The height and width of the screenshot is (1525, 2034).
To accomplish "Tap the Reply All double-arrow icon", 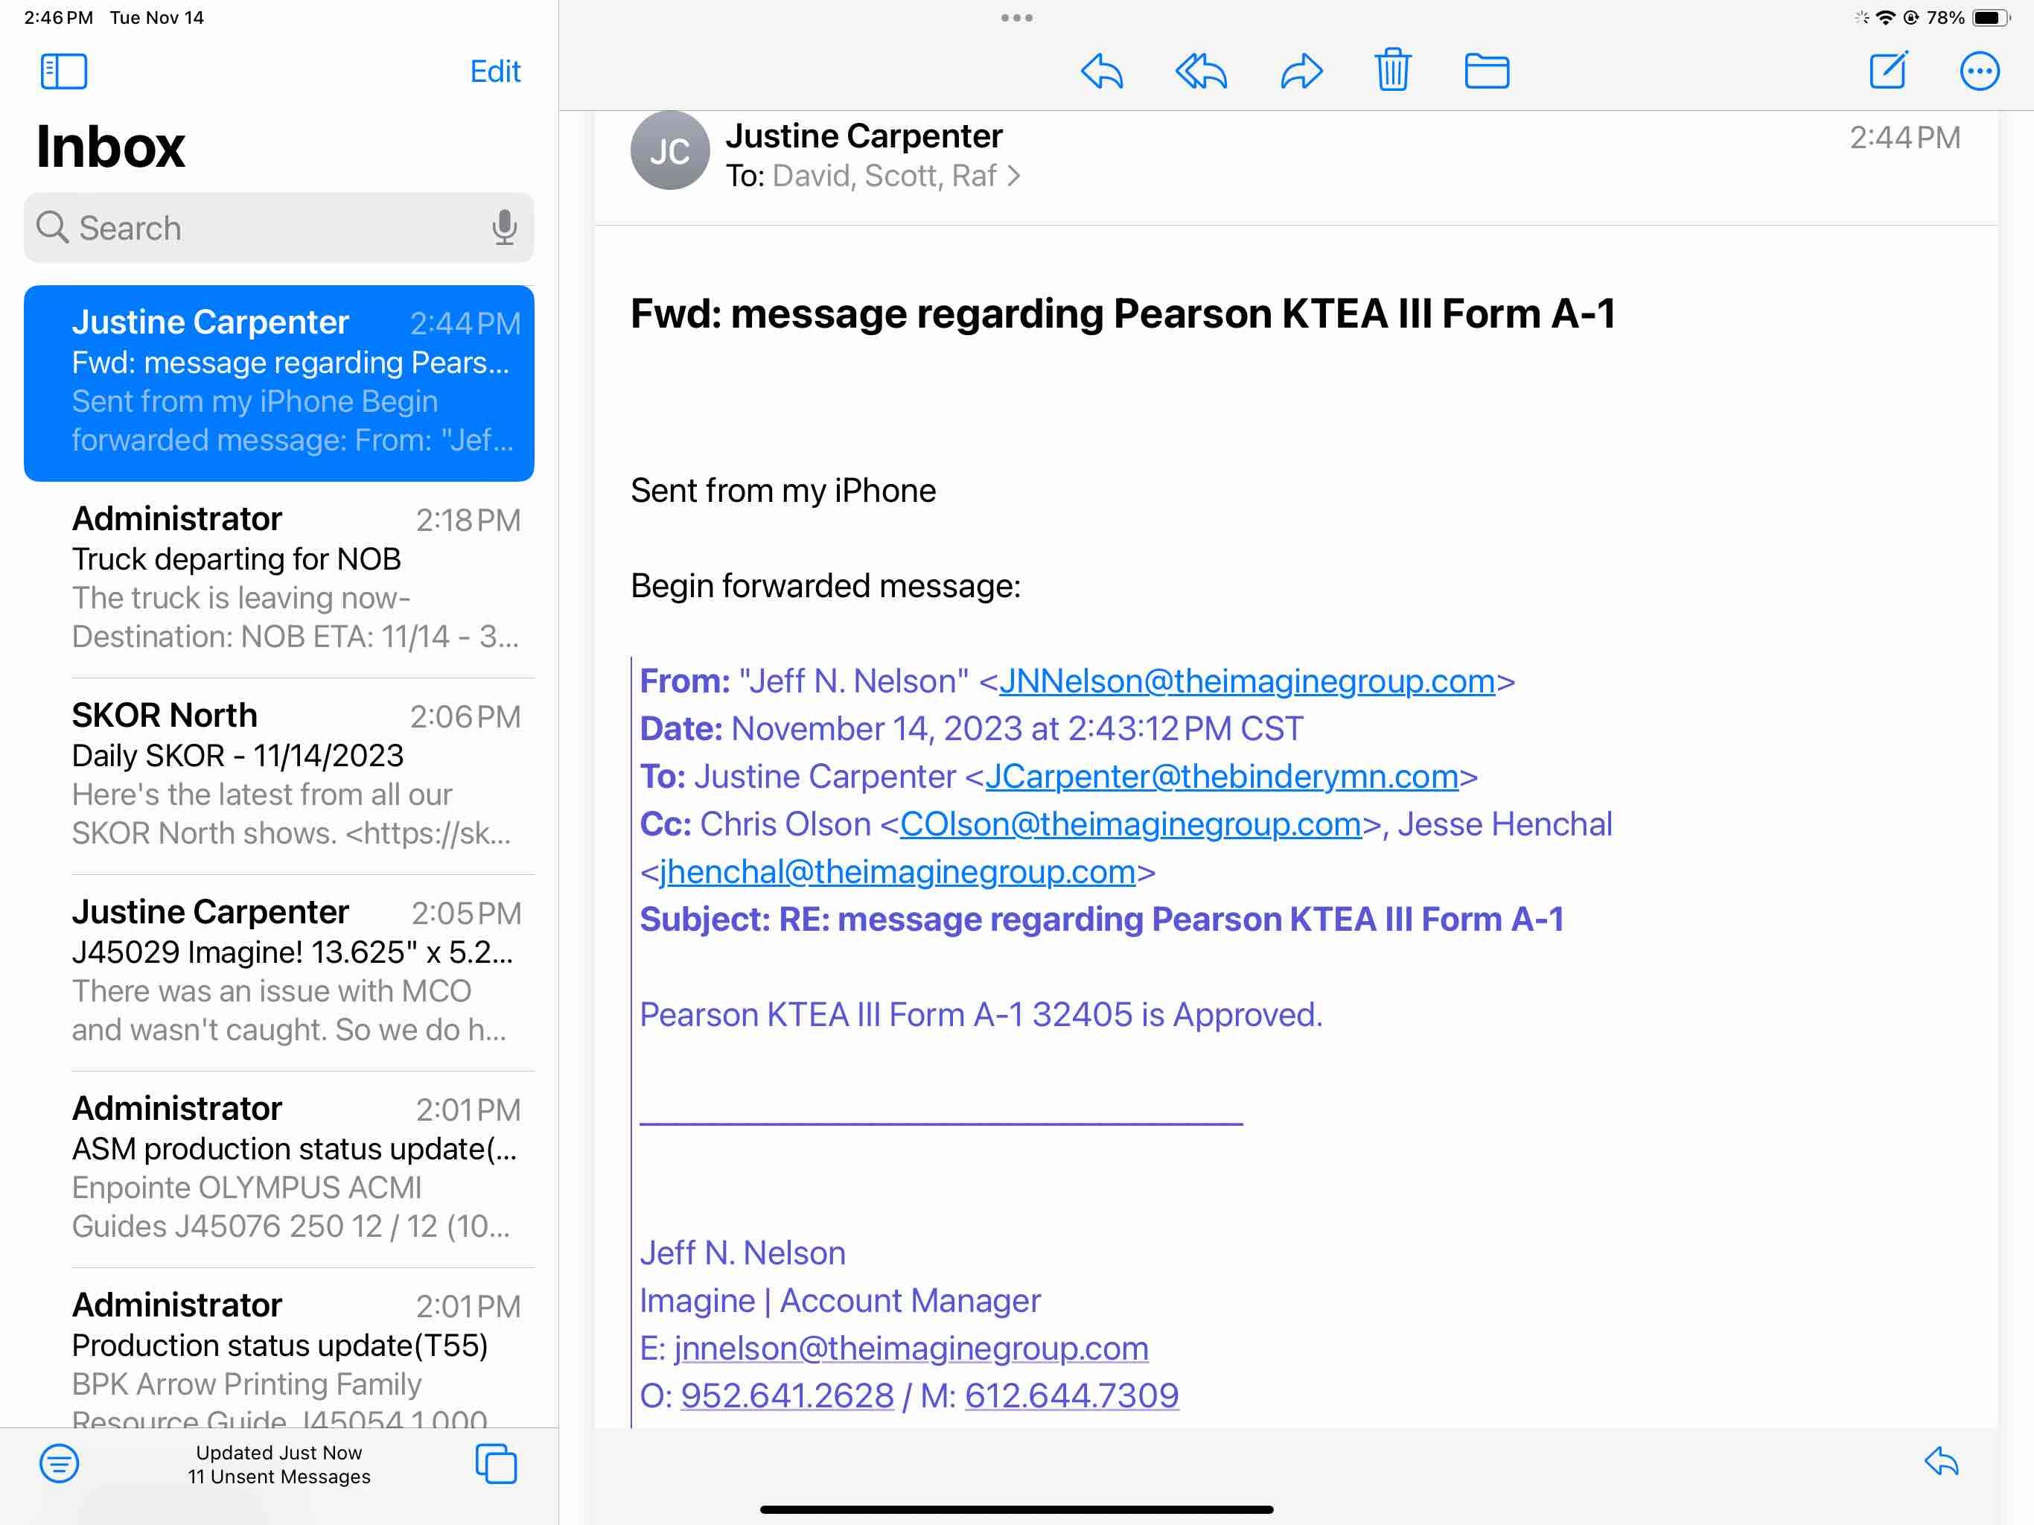I will 1201,71.
